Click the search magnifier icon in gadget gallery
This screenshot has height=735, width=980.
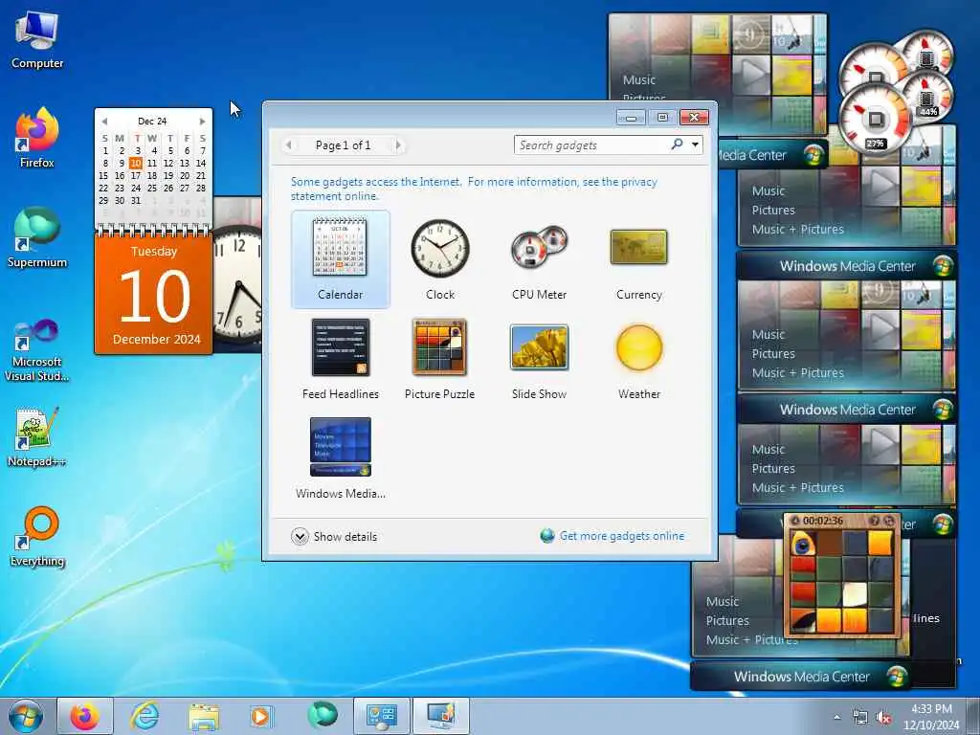point(677,145)
